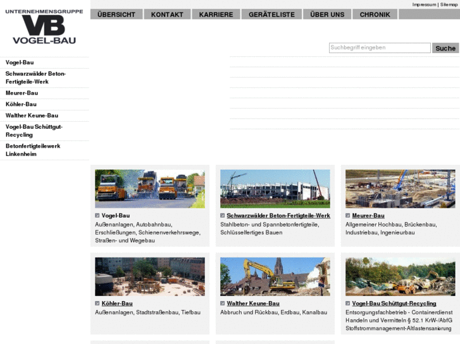Open the Vogel-Bau Schüttgut-Recycling card link

coord(394,304)
